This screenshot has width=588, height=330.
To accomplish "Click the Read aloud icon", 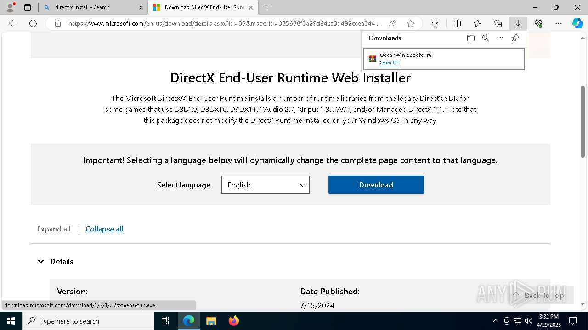I will (x=392, y=23).
